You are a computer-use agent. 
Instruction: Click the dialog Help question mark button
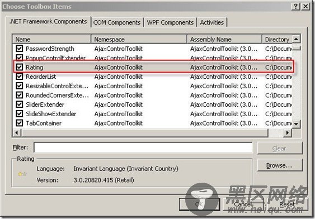tap(296, 6)
